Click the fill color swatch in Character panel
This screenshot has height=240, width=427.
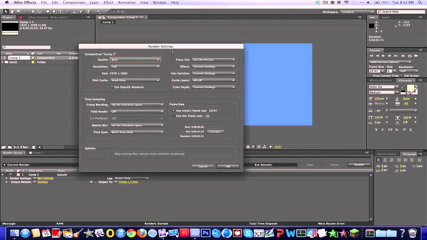coord(410,88)
